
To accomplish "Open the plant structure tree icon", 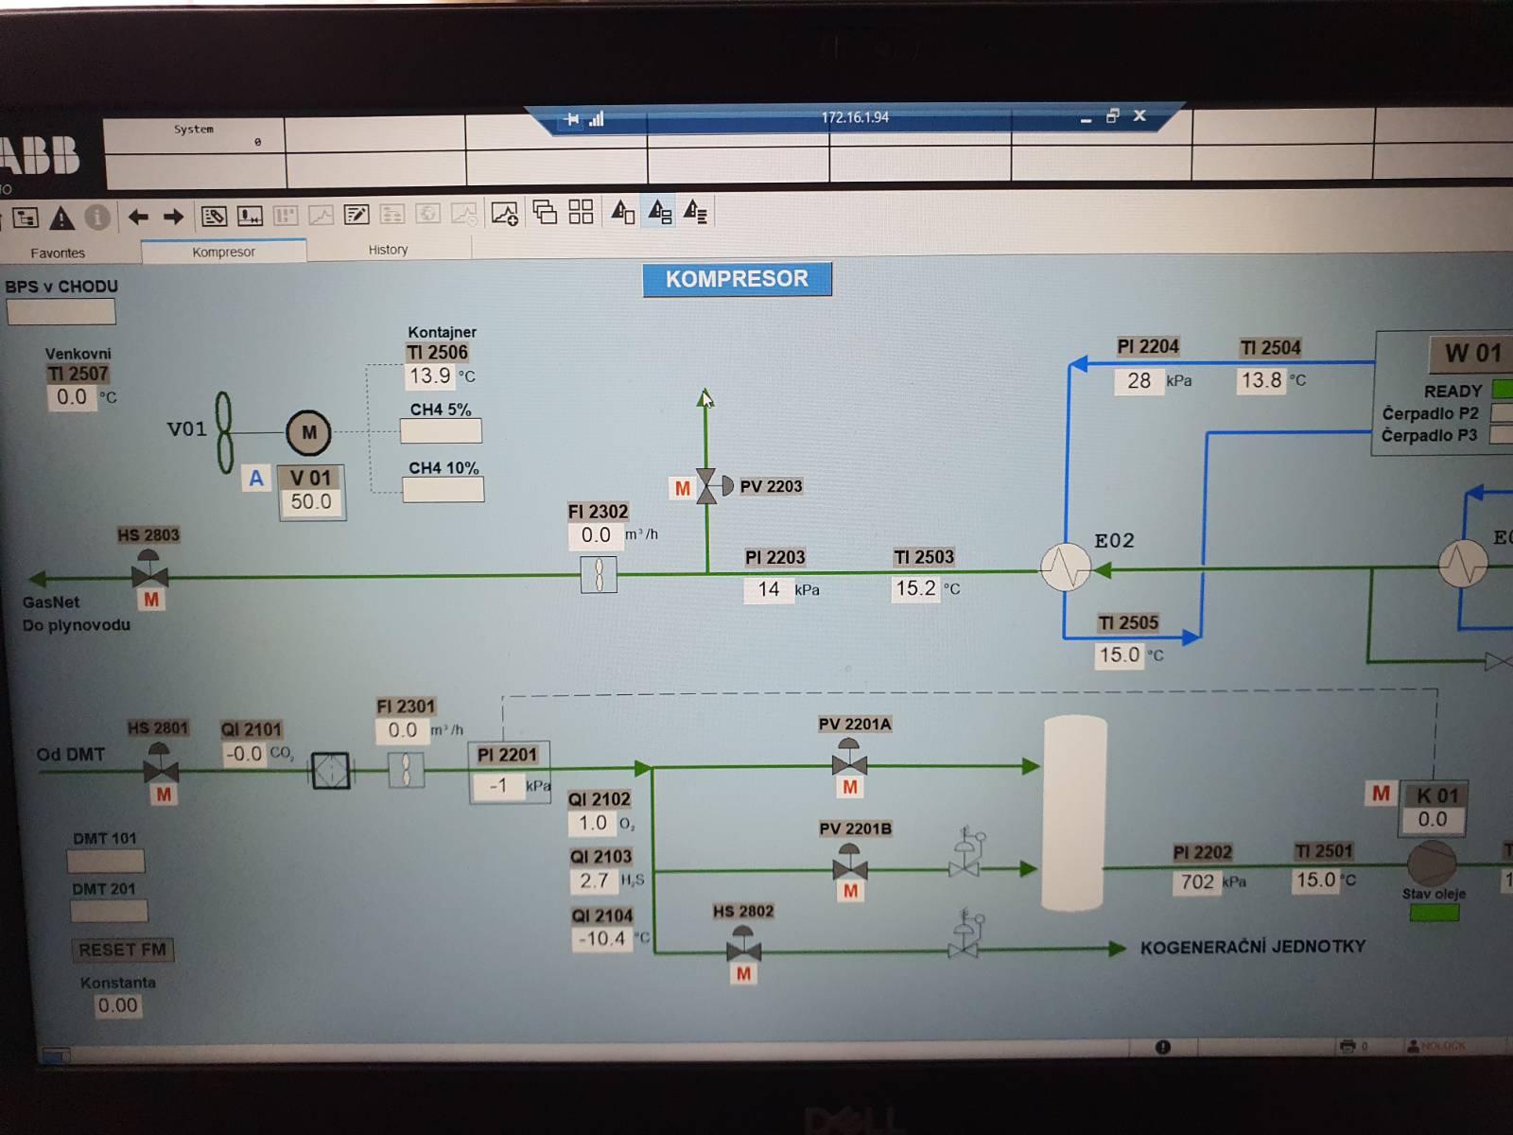I will pos(25,218).
